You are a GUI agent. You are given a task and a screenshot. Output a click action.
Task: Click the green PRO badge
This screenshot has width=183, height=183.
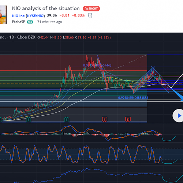pos(30,22)
